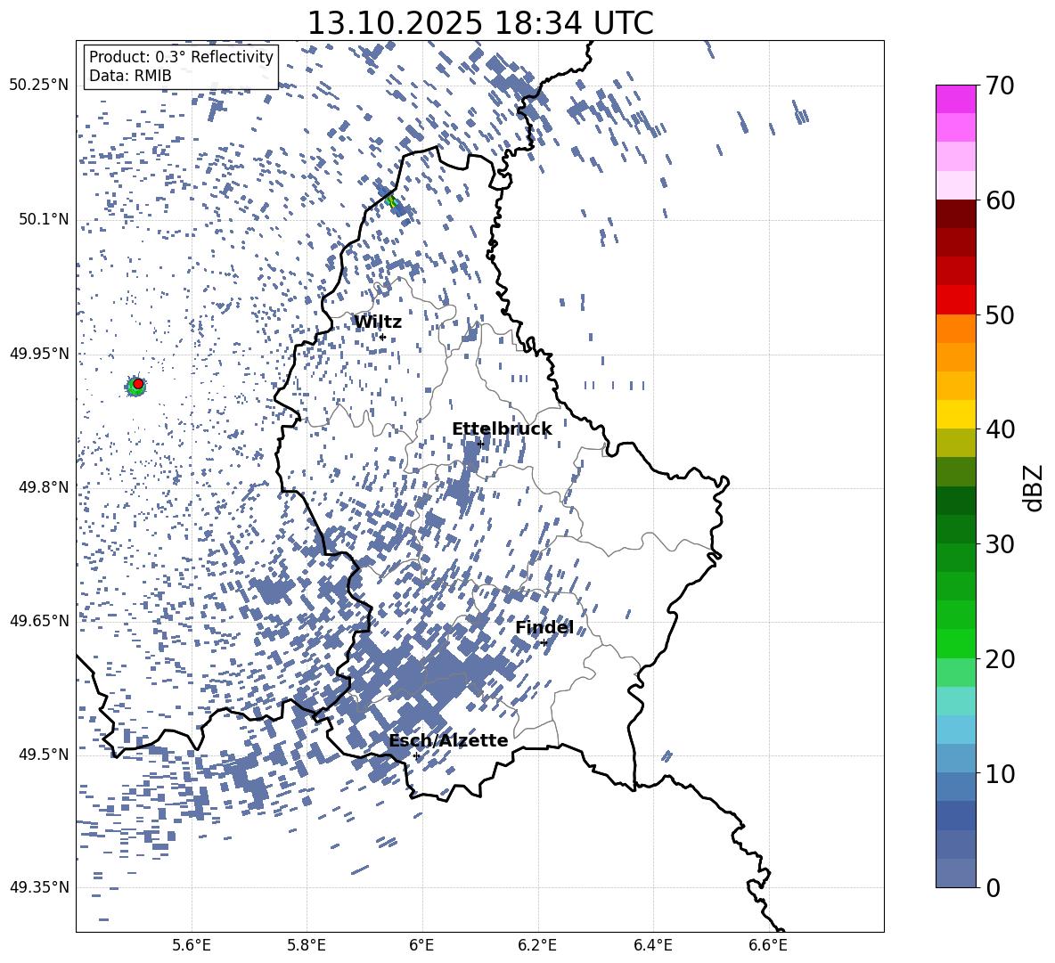Click the 'Product: 0.3° Reflectivity' legend text

pyautogui.click(x=181, y=57)
